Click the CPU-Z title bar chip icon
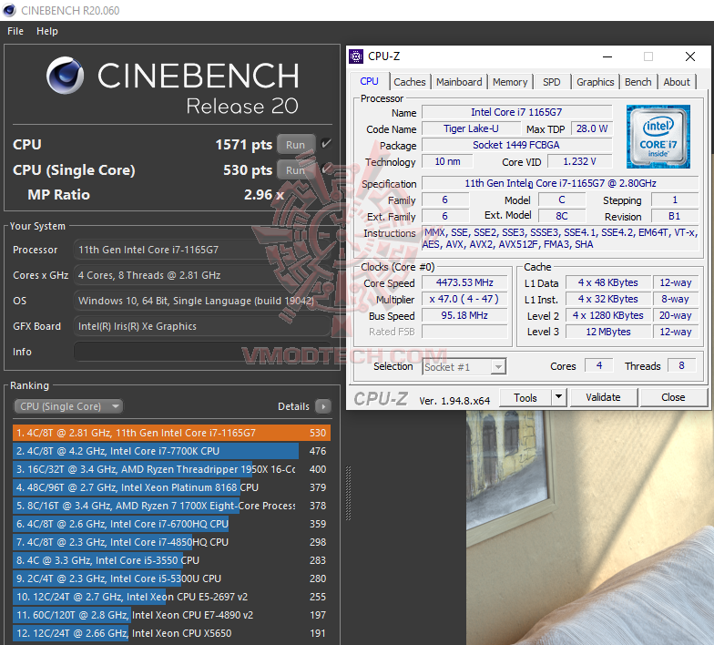 pyautogui.click(x=356, y=56)
